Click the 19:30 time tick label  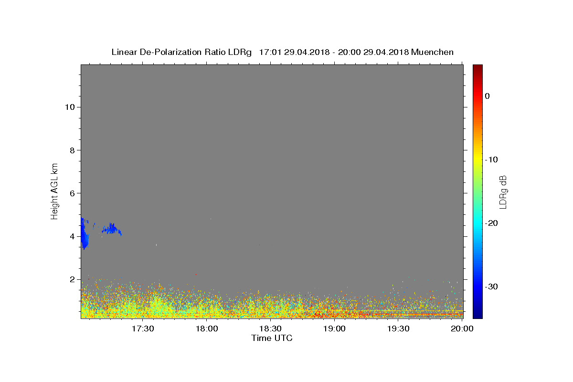click(398, 329)
